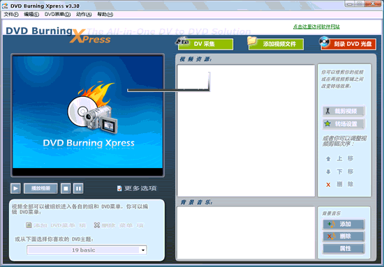Click the title bar application icon
The image size is (384, 267).
5,6
